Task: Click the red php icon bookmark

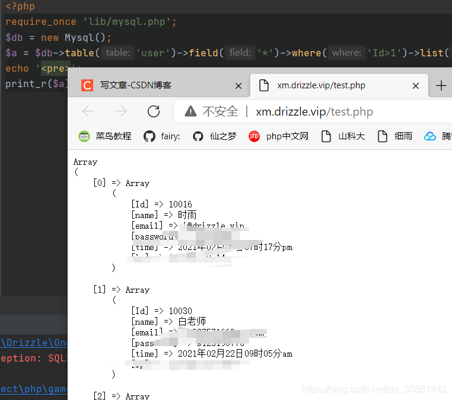Action: [x=254, y=136]
